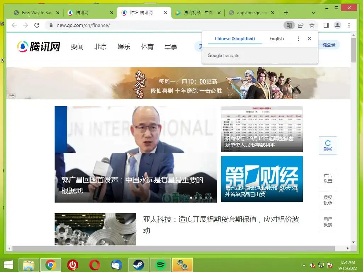363x272 pixels.
Task: Close the 腾讯视频 tab
Action: pyautogui.click(x=219, y=13)
